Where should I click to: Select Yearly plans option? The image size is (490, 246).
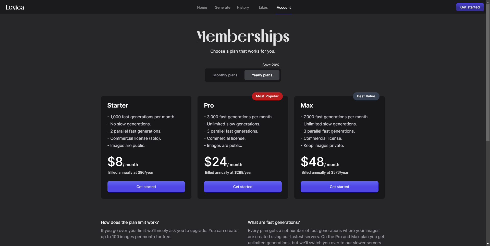click(x=262, y=75)
